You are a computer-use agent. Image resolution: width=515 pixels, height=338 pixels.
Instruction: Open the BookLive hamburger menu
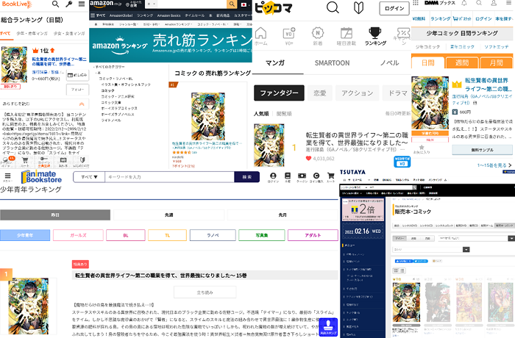click(82, 4)
